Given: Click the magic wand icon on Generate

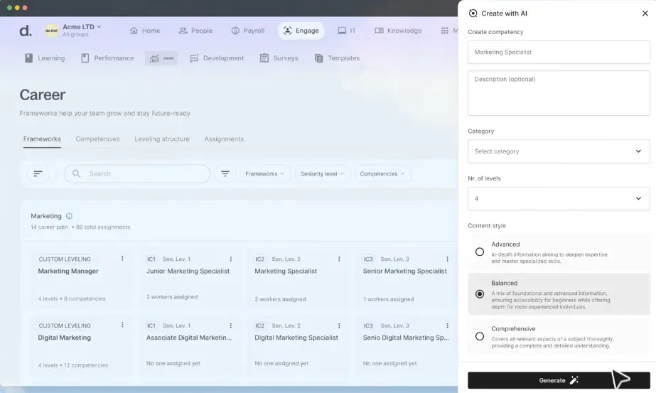Looking at the screenshot, I should pos(574,380).
